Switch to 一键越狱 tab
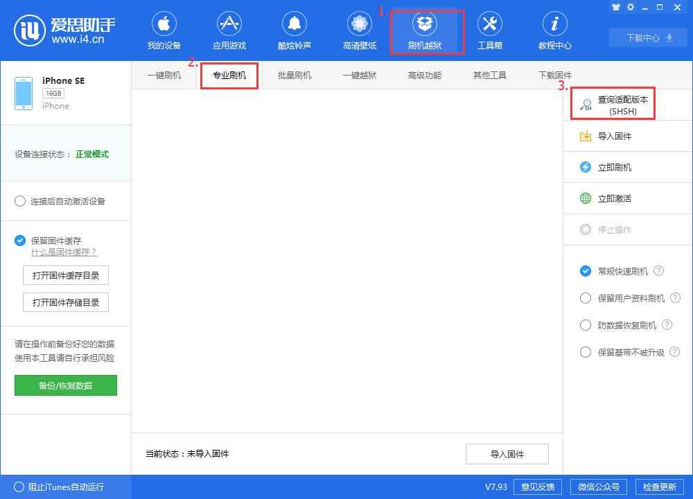 pyautogui.click(x=359, y=75)
